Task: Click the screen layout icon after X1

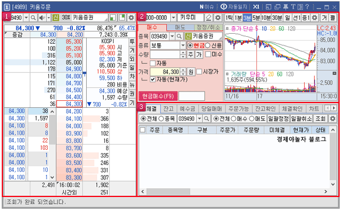Action: click(269, 7)
